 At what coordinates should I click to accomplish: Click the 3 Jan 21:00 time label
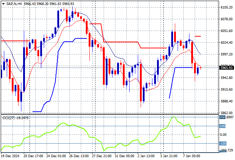[x=169, y=156]
